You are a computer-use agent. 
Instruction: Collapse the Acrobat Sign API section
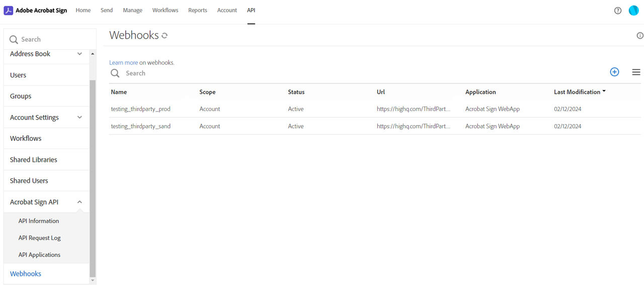[x=79, y=202]
